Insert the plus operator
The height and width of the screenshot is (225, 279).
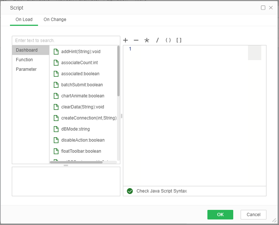[x=125, y=41]
